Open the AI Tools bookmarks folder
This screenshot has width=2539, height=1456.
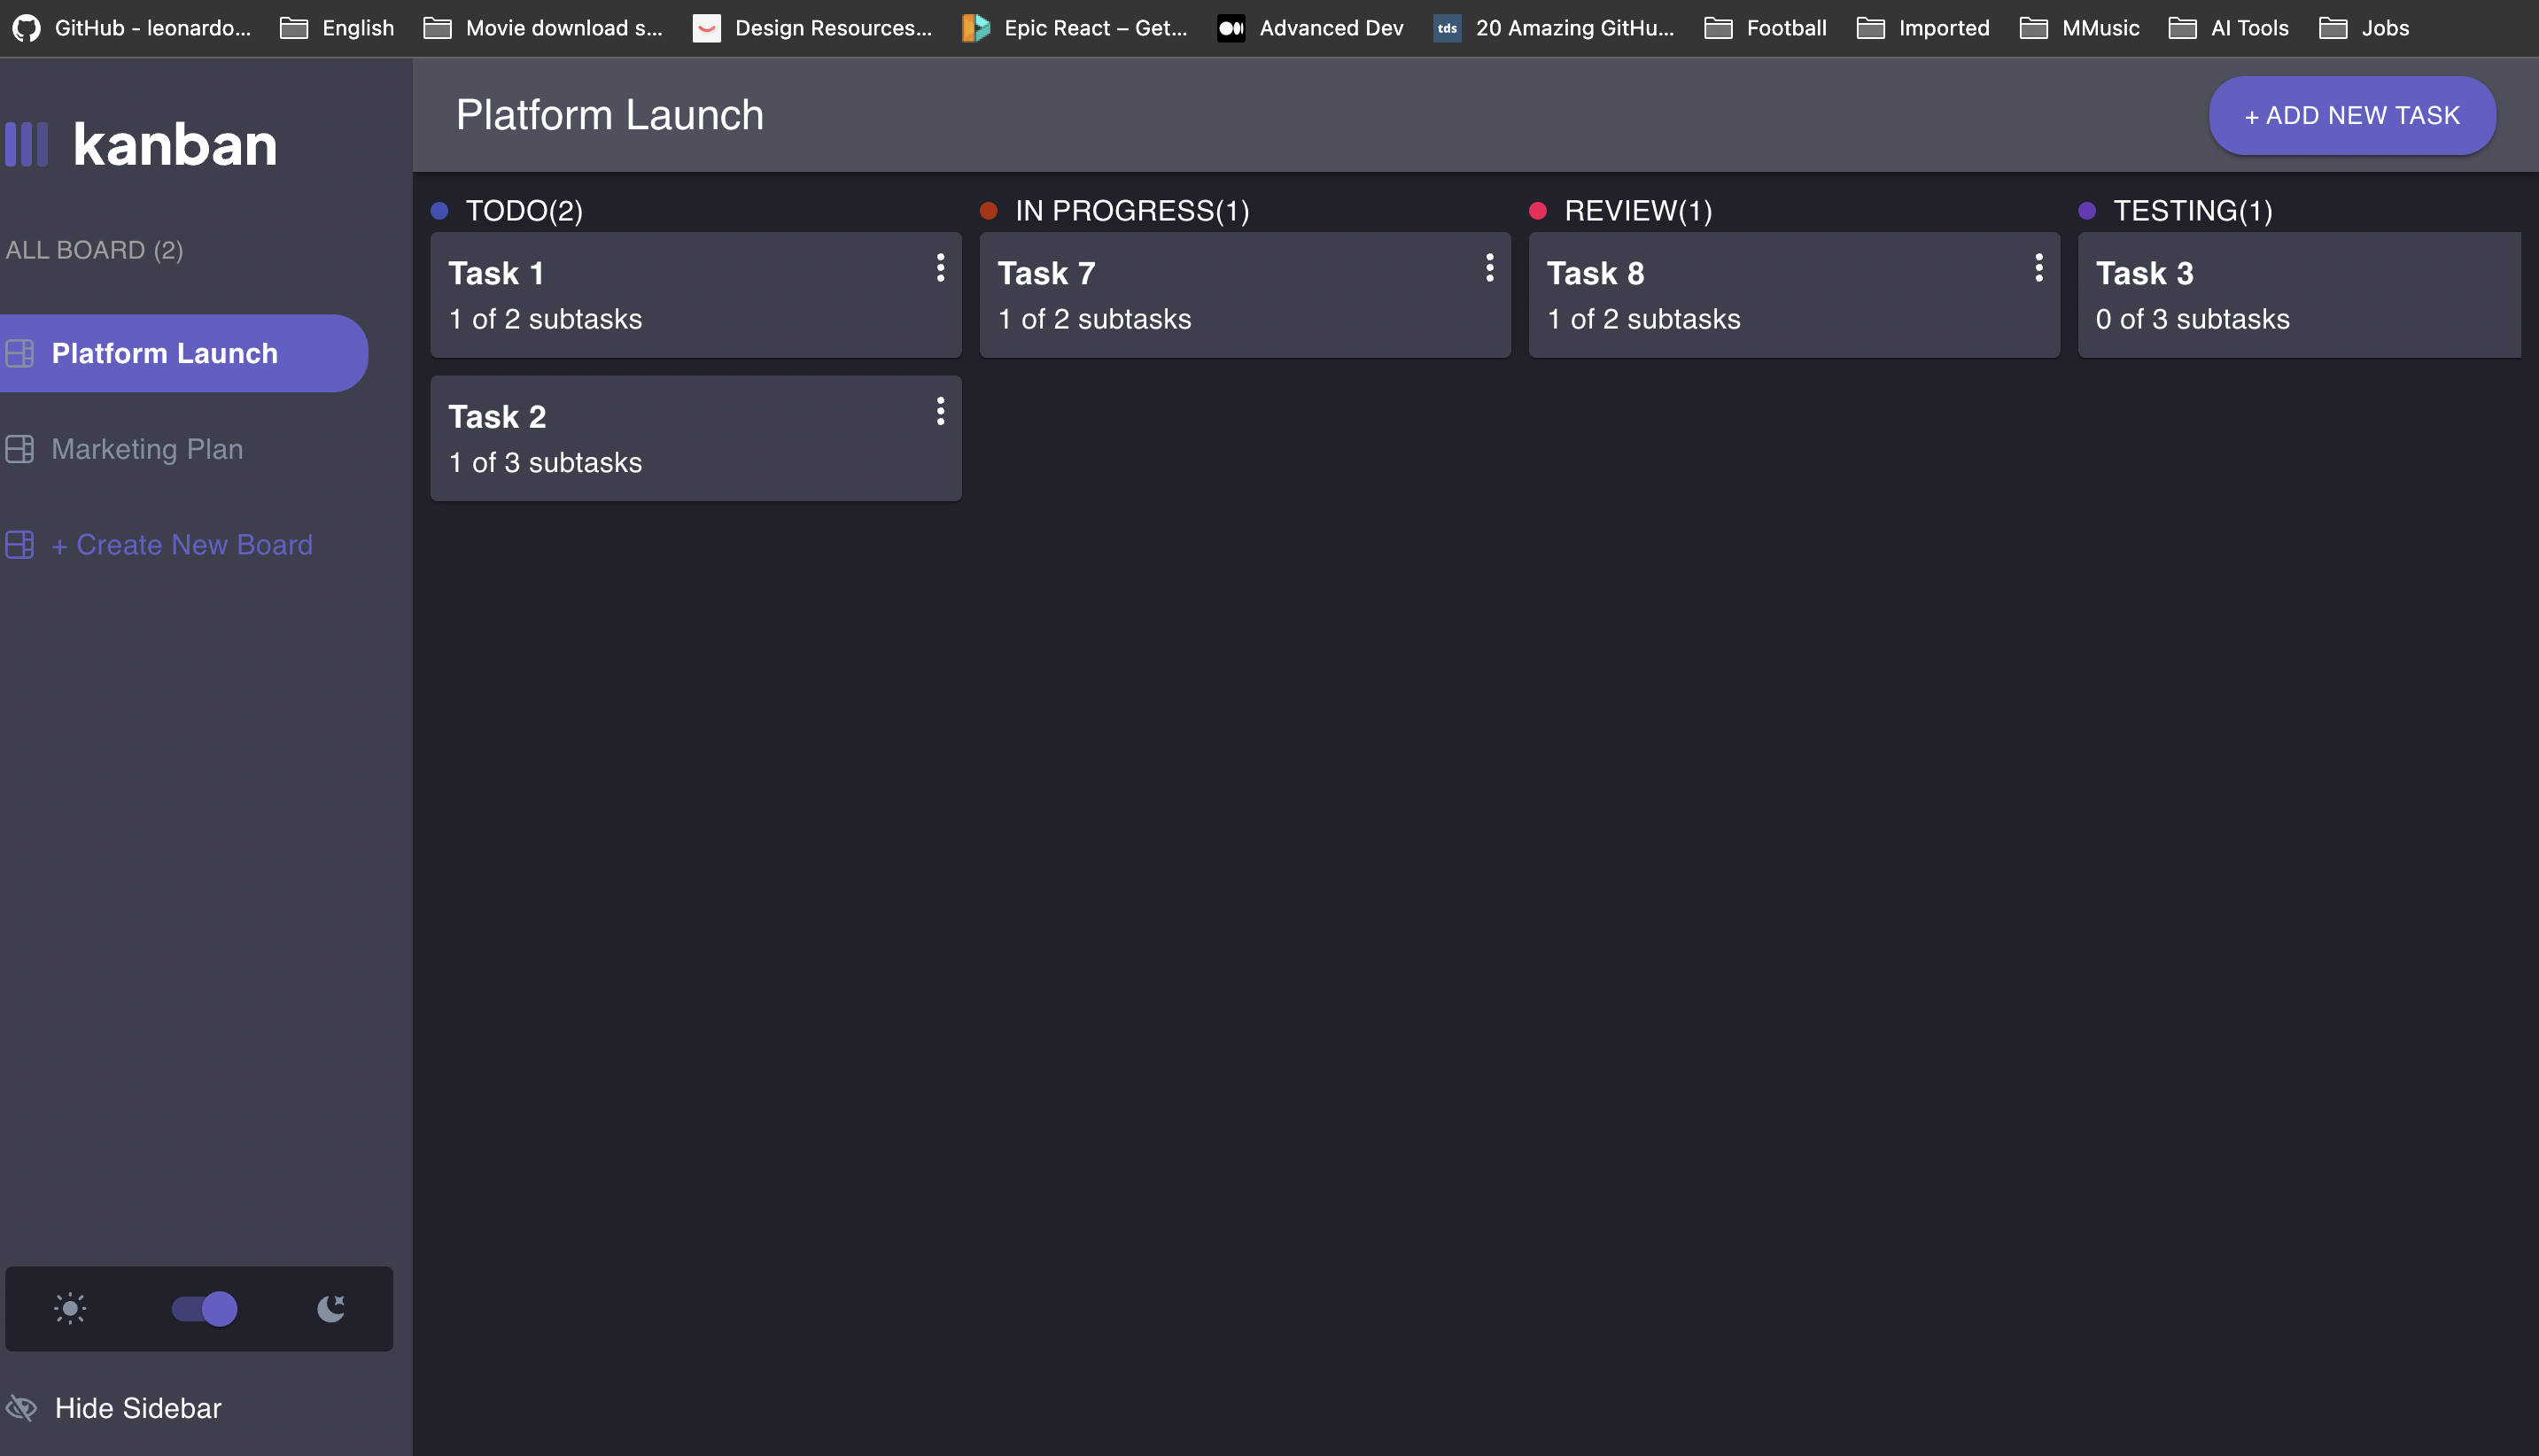2229,28
